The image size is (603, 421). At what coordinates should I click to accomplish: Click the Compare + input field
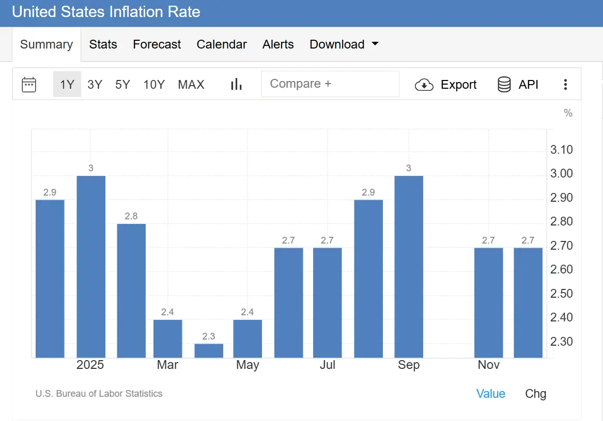tap(330, 84)
